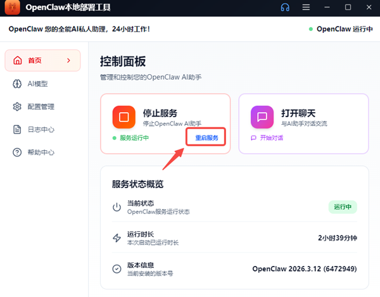The image size is (380, 297).
Task: Click the orange stop service icon
Action: (124, 117)
